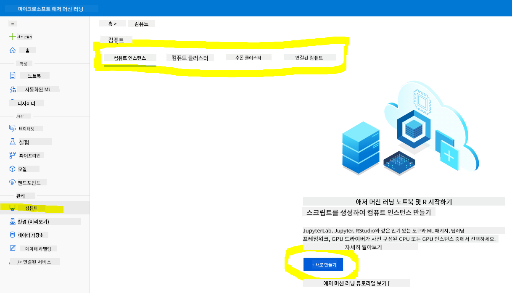
Task: Open the 애저 머신 러닝 튜토리얼 보기 link
Action: click(x=356, y=283)
